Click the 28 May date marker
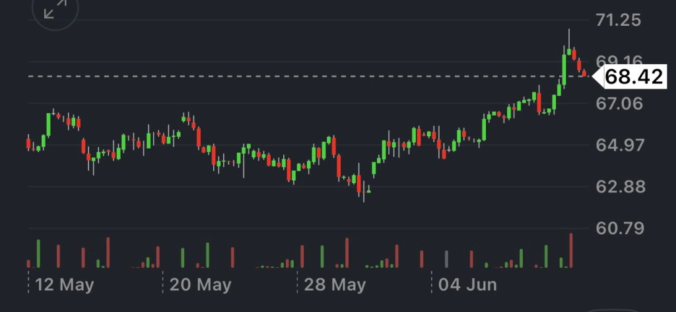The height and width of the screenshot is (312, 676). pos(334,285)
